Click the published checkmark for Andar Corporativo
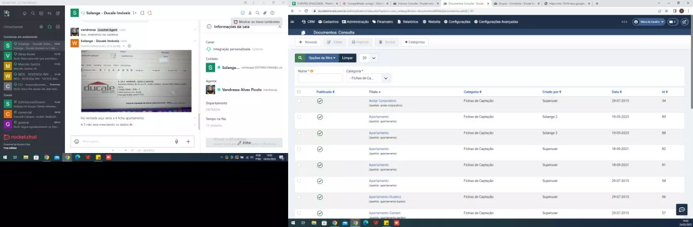 320,101
